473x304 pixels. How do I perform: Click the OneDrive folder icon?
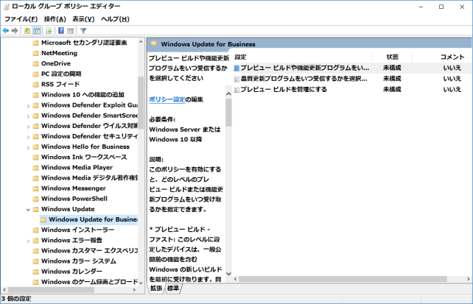(x=35, y=63)
